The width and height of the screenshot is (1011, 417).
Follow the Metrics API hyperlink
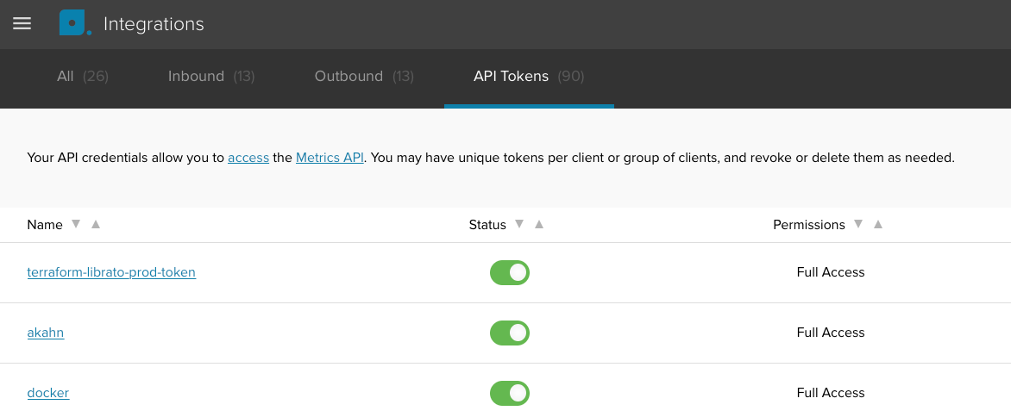[x=330, y=158]
